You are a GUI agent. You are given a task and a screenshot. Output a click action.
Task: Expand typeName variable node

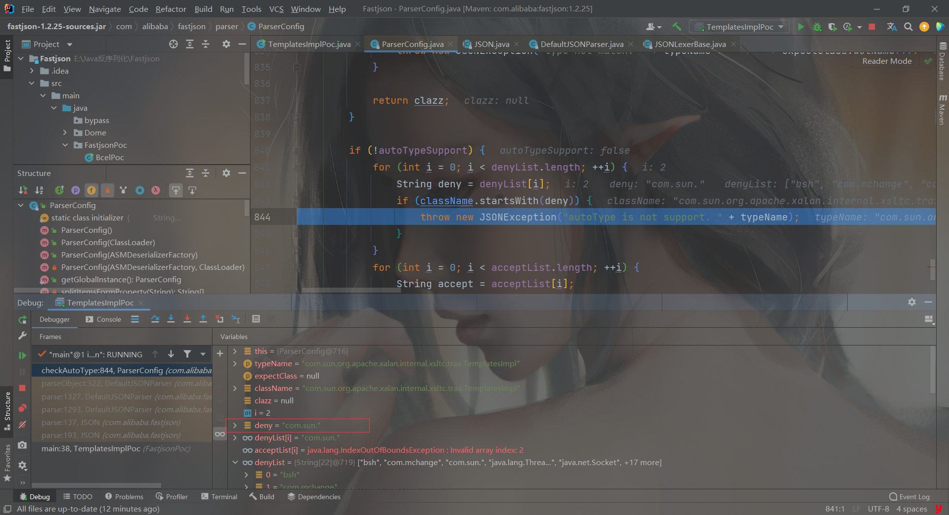pos(235,363)
